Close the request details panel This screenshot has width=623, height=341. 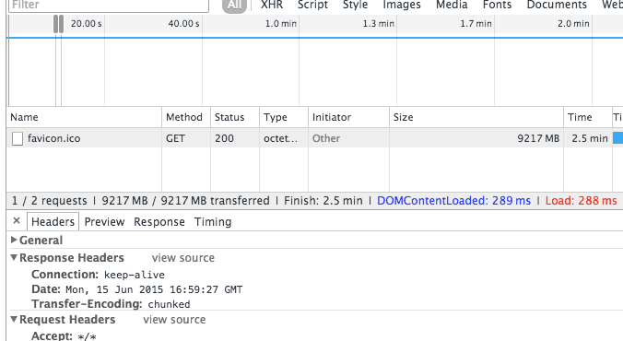(17, 220)
